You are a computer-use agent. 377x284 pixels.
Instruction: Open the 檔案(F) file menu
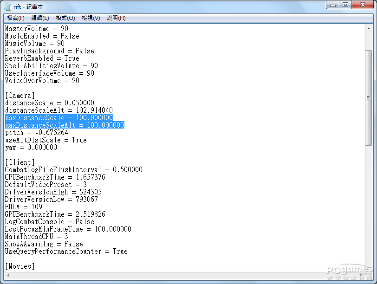(16, 18)
